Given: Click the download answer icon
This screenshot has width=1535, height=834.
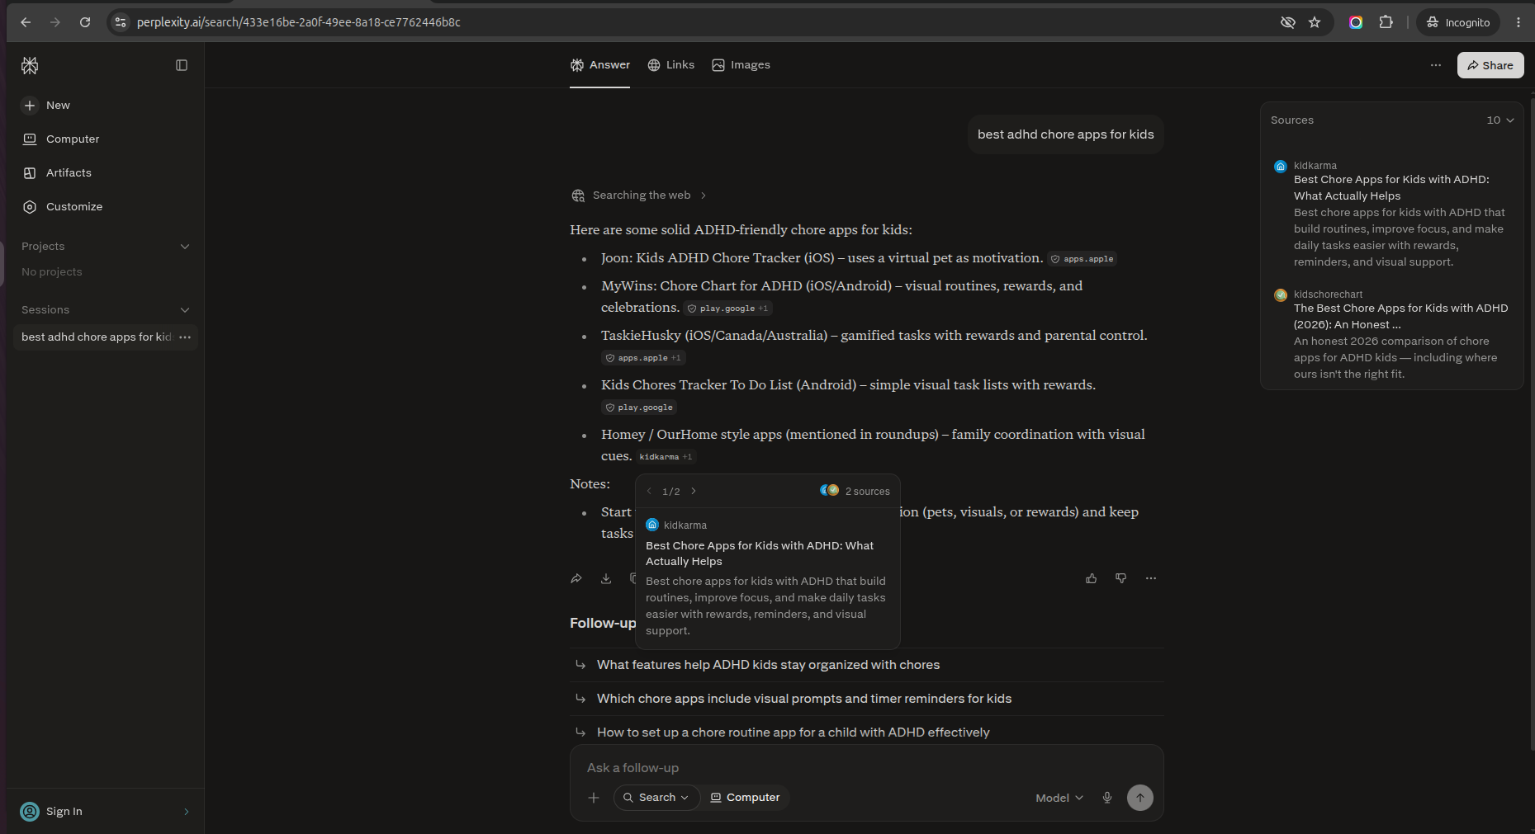Looking at the screenshot, I should 606,579.
